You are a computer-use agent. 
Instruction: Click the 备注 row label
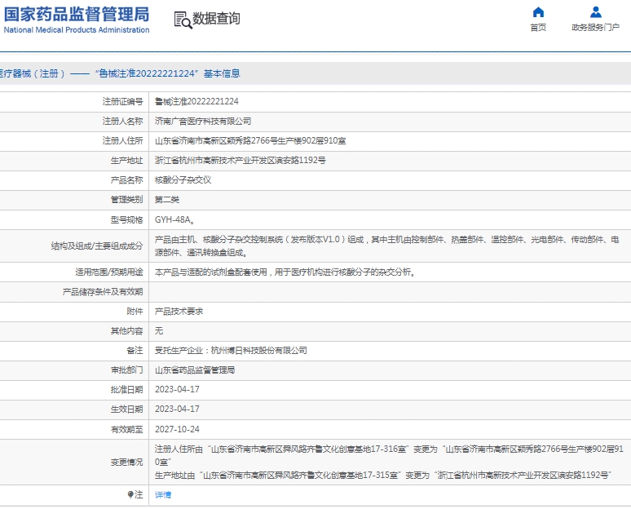coord(135,351)
